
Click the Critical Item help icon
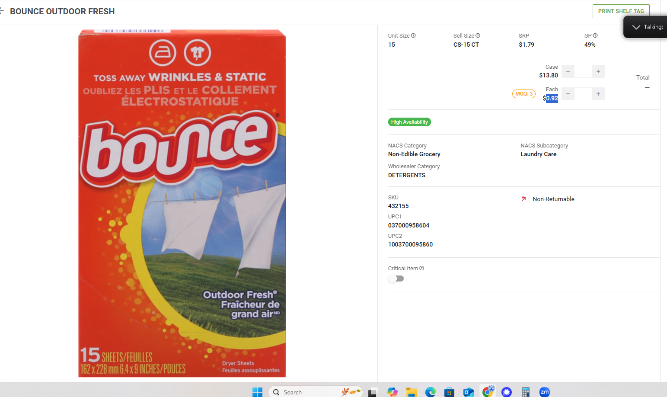click(x=421, y=268)
